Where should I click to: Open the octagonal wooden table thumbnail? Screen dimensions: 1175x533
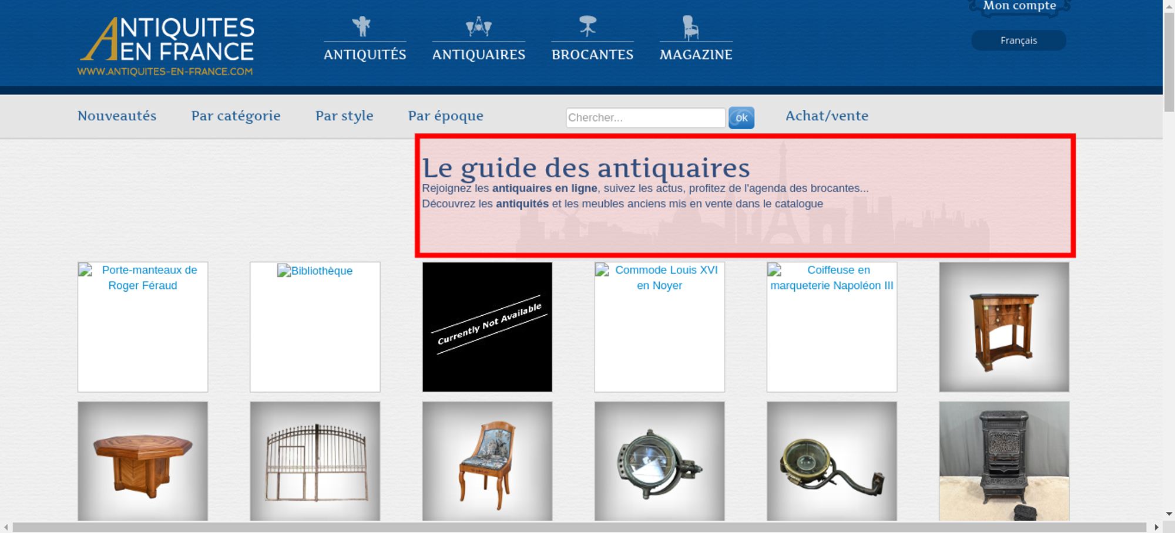(143, 461)
